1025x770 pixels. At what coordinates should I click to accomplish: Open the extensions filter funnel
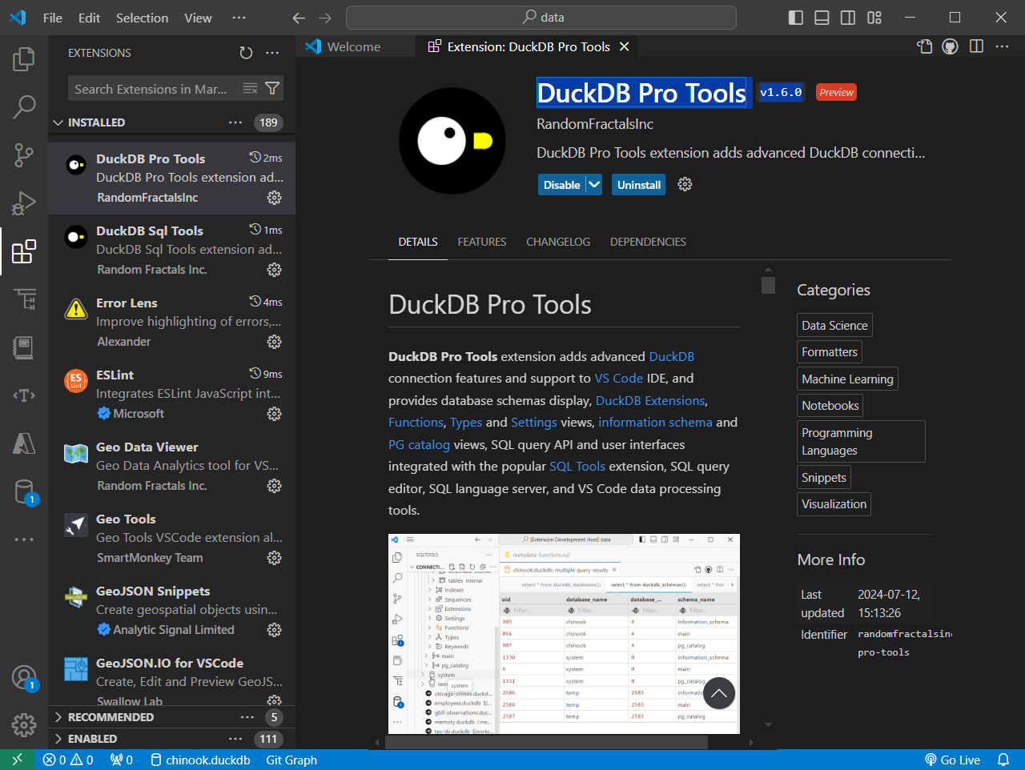point(272,89)
